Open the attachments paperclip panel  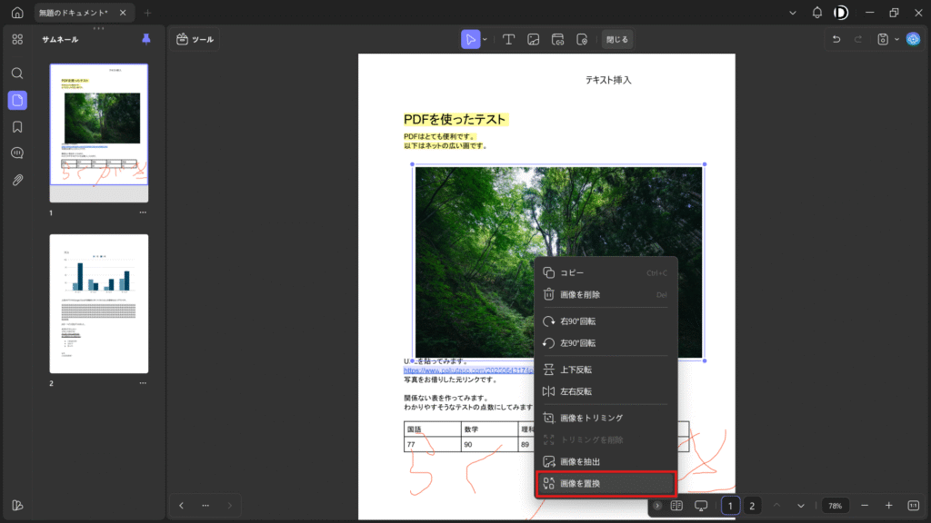(17, 180)
